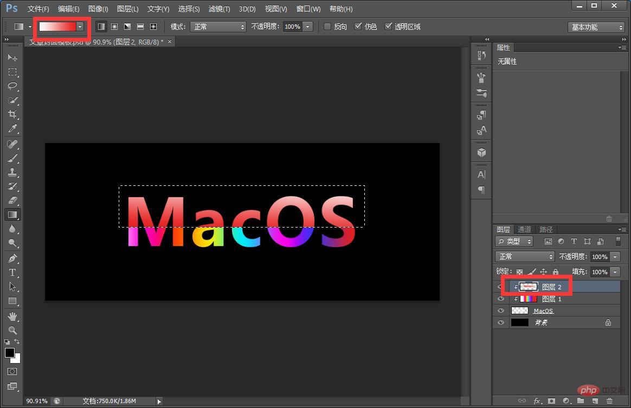Create a new layer group
Viewport: 631px width, 408px height.
pyautogui.click(x=580, y=401)
